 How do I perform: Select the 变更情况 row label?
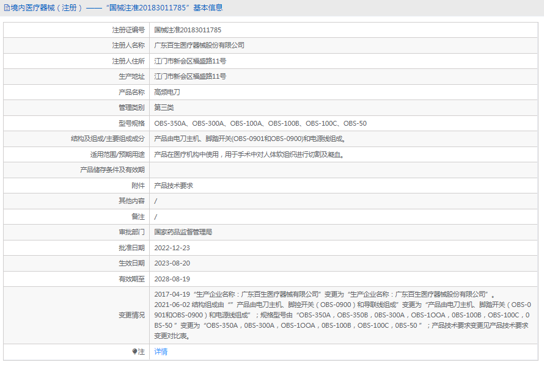pos(131,315)
